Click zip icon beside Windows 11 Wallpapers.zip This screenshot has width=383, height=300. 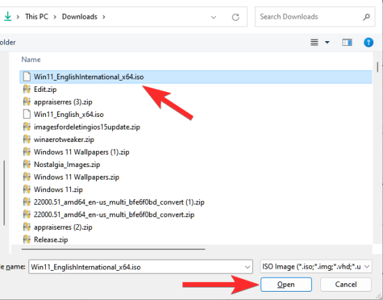tap(26, 177)
